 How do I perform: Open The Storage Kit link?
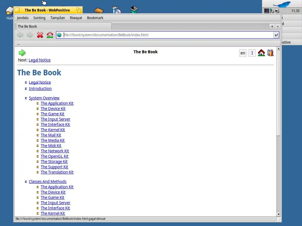tap(54, 162)
